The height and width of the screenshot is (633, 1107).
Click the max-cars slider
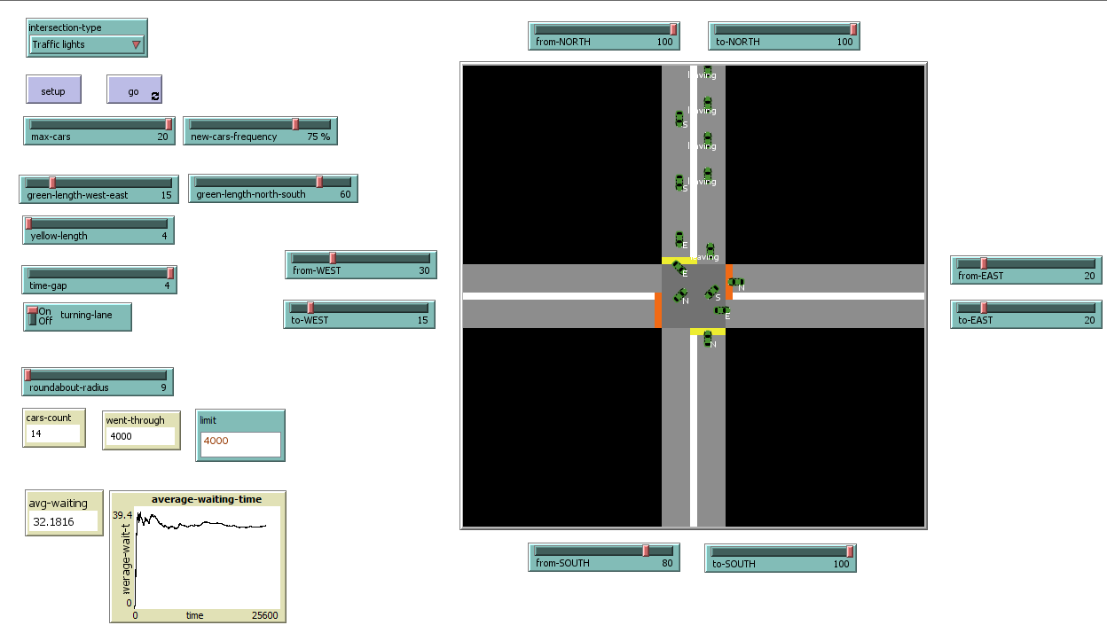[x=98, y=125]
